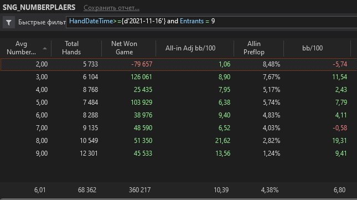Select the row with 8 768 total hands

(x=178, y=90)
